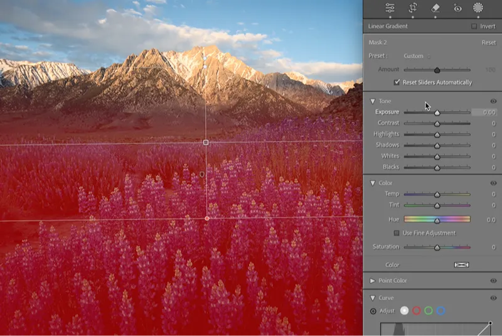
Task: Click the Shadows slider handle
Action: 437,146
